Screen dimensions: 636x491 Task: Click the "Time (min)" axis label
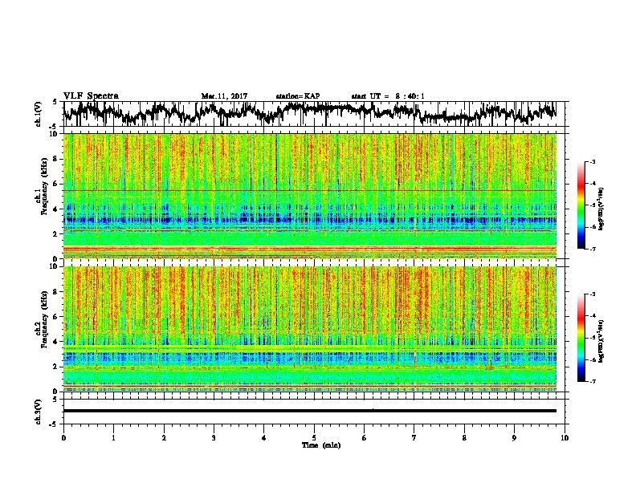(x=321, y=445)
